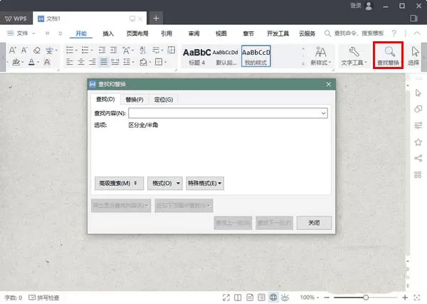Open settings sliders icon in right sidebar
The height and width of the screenshot is (304, 427).
(x=418, y=125)
